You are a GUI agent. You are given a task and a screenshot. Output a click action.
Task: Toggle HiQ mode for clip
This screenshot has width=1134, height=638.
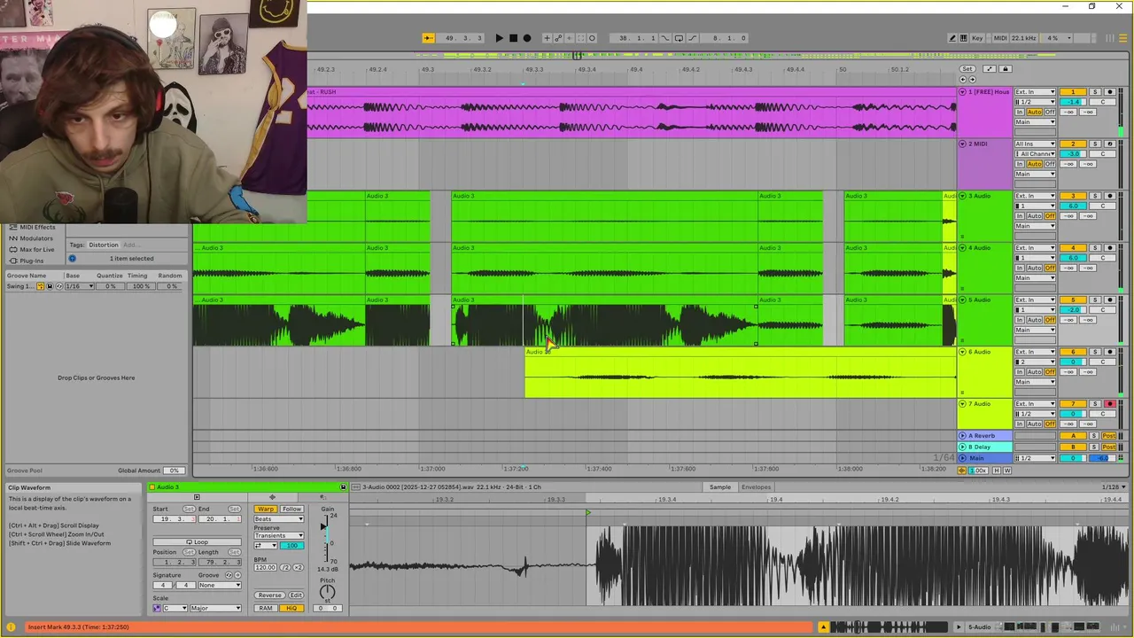pos(291,608)
